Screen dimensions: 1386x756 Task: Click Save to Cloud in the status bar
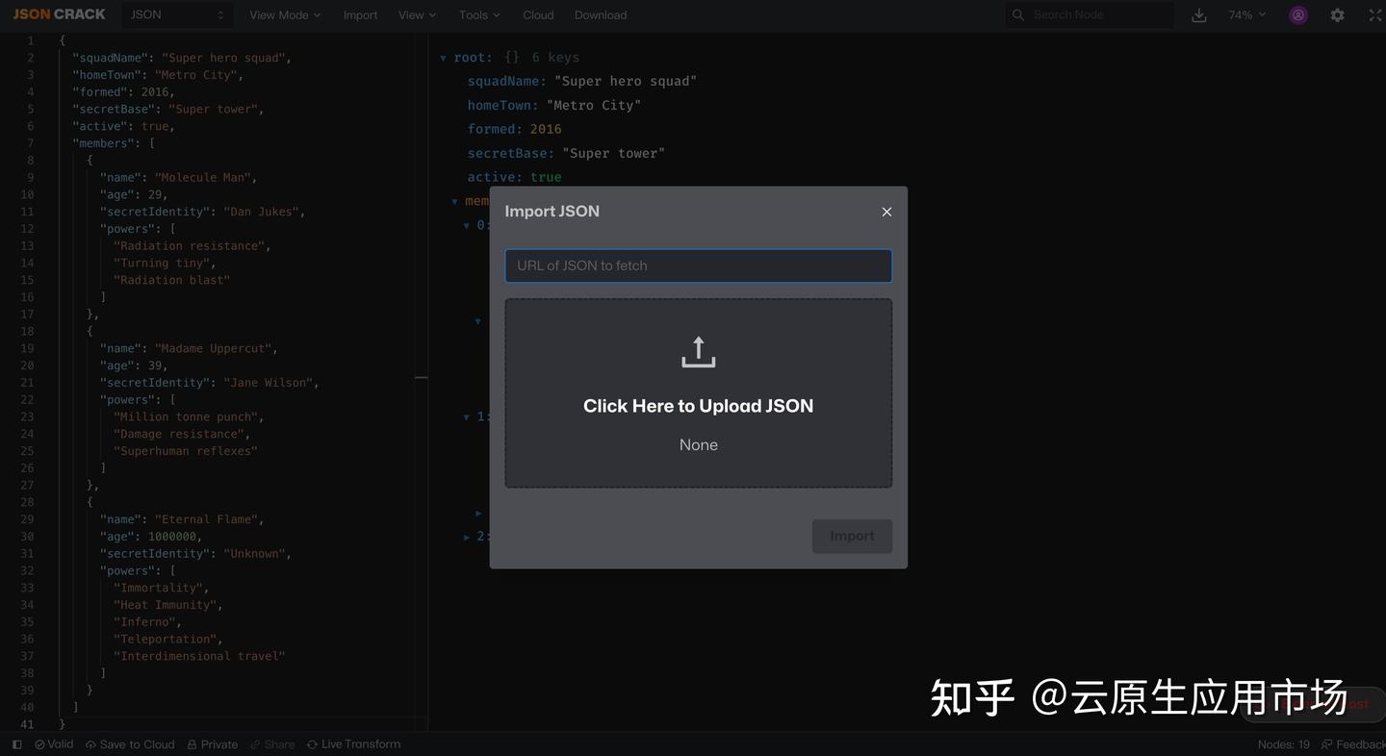pos(129,743)
